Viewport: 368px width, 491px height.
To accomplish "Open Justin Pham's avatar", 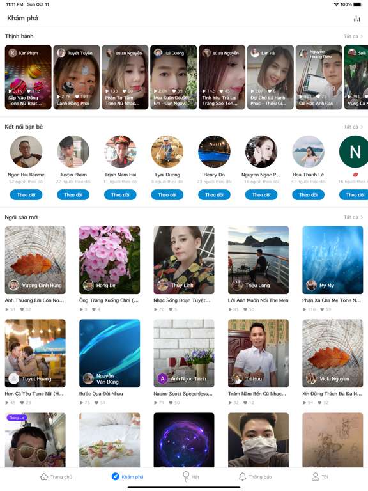I will [x=73, y=152].
